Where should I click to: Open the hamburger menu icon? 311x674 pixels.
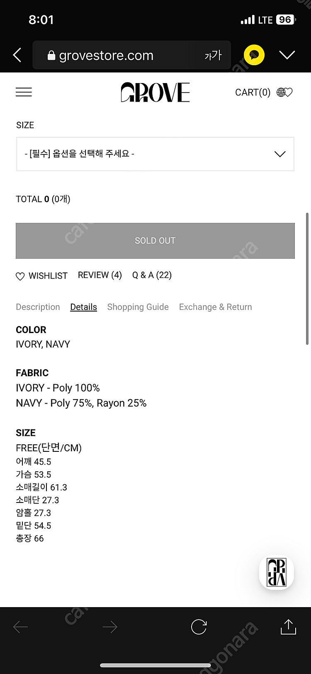(x=24, y=92)
